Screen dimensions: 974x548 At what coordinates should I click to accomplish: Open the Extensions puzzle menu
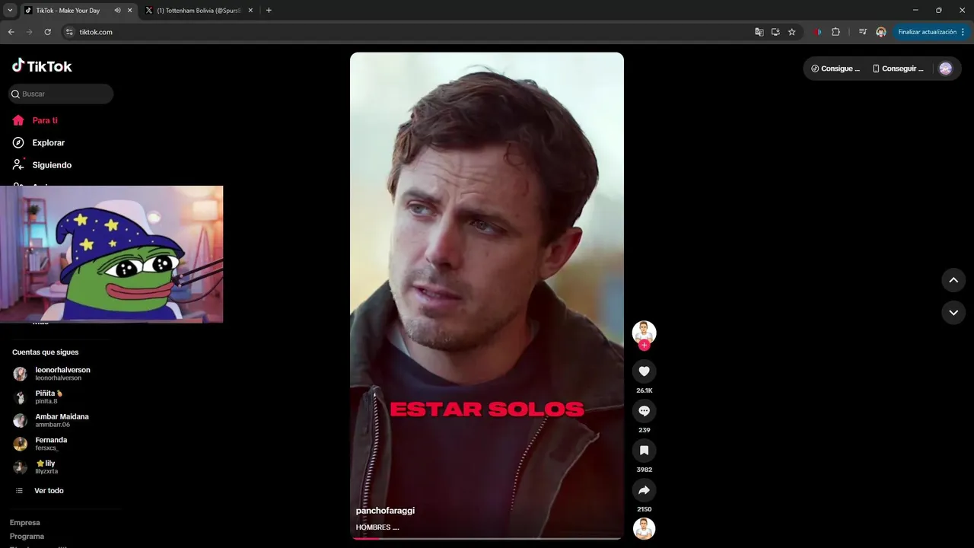[x=836, y=32]
